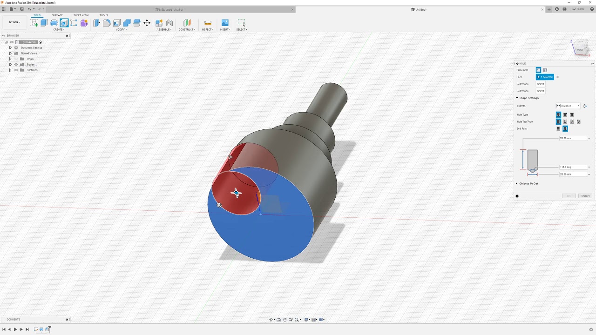Select the Create Form tool

84,23
